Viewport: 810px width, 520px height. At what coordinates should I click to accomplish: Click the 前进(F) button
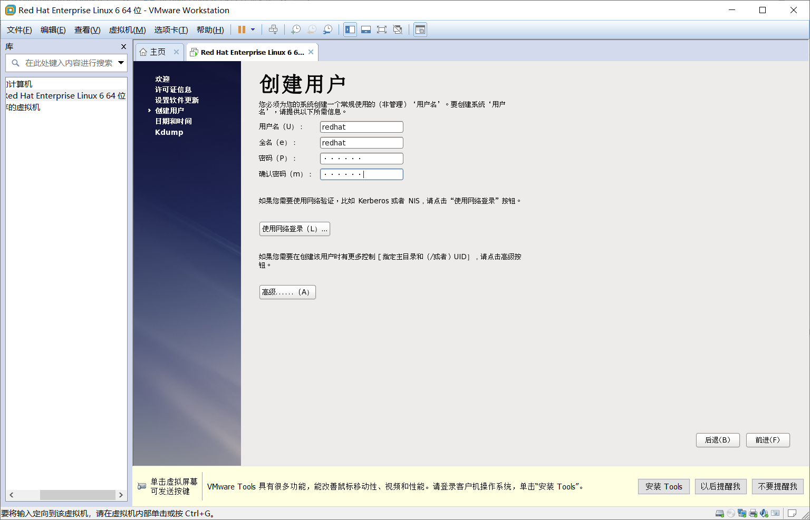[768, 440]
